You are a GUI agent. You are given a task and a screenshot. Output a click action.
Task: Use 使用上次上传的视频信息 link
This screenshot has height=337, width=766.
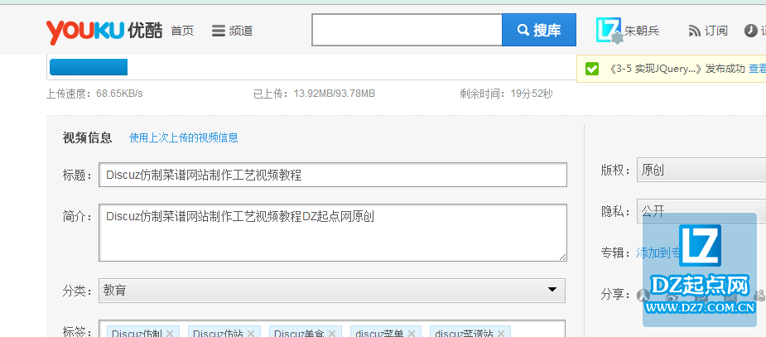[x=184, y=137]
